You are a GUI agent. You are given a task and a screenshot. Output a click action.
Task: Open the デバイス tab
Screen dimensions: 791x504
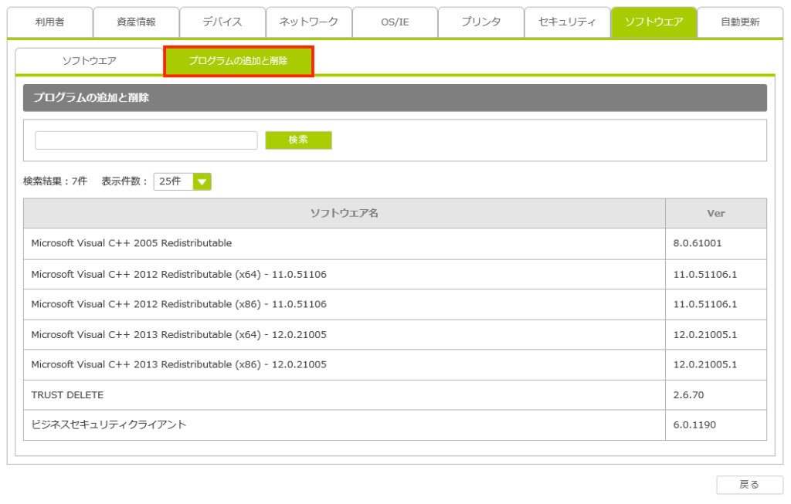point(222,22)
